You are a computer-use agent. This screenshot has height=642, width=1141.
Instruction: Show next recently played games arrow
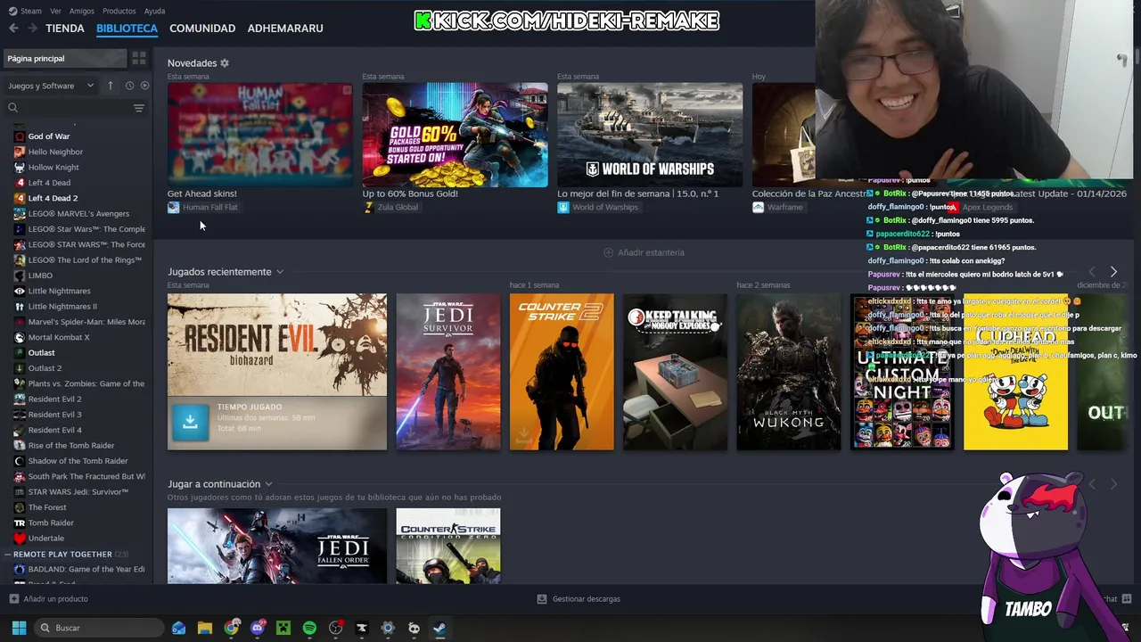click(x=1113, y=272)
